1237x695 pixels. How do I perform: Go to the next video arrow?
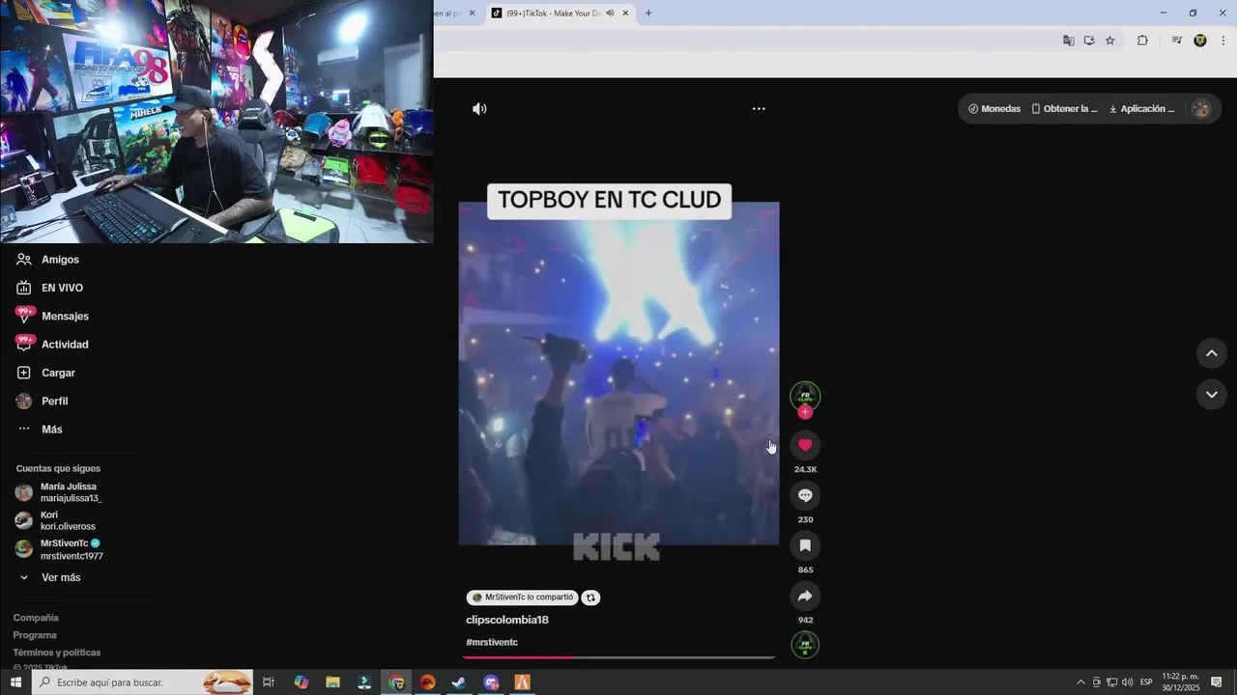click(x=1211, y=394)
